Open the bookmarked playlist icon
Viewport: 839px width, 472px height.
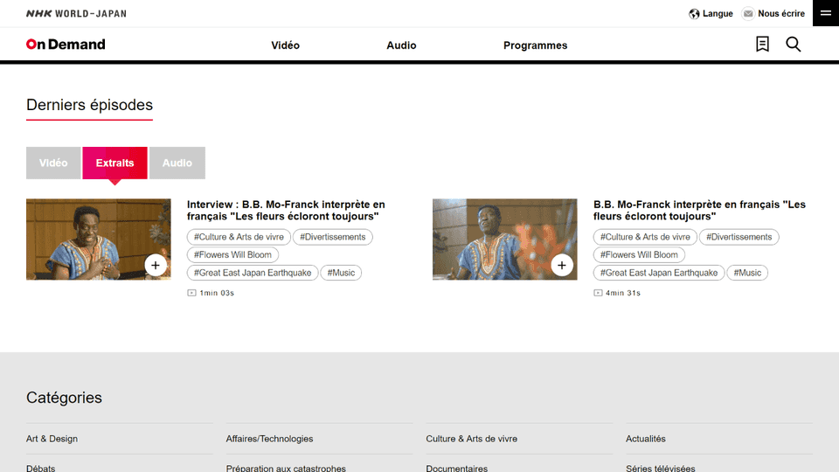point(762,45)
